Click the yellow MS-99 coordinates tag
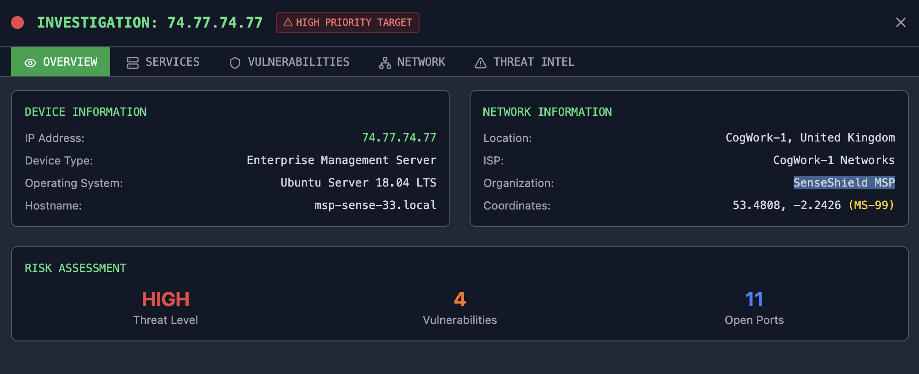Screen dimensions: 919x374 click(871, 205)
